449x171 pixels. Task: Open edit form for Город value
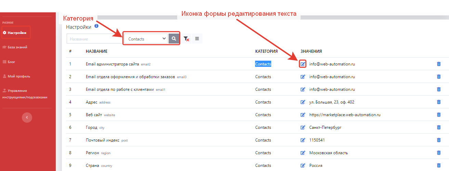[303, 127]
